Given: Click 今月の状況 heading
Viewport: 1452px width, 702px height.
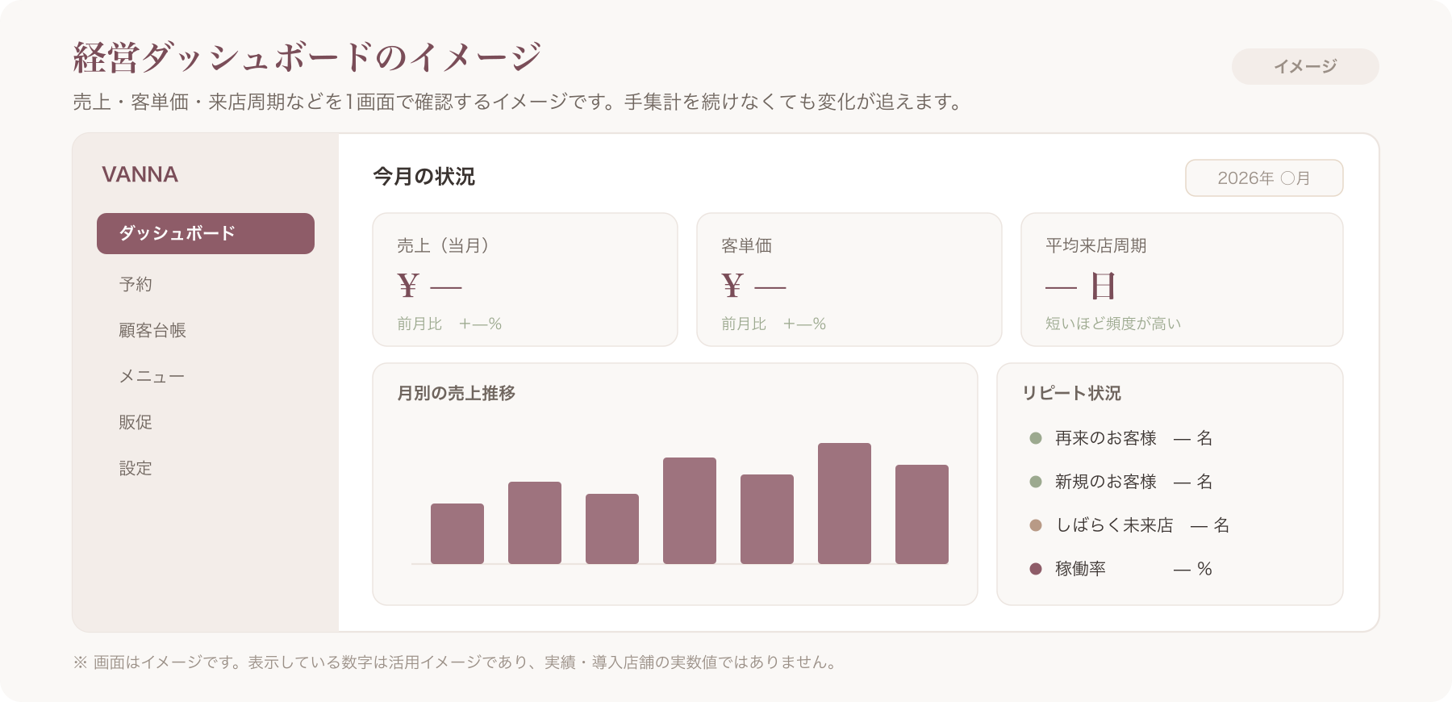Looking at the screenshot, I should point(423,176).
